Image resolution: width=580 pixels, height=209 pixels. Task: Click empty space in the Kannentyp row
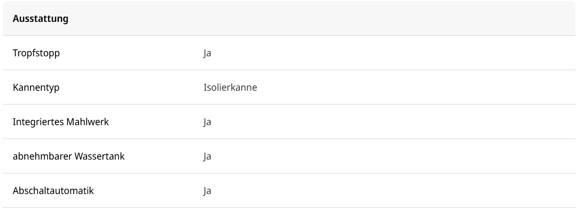click(x=405, y=87)
